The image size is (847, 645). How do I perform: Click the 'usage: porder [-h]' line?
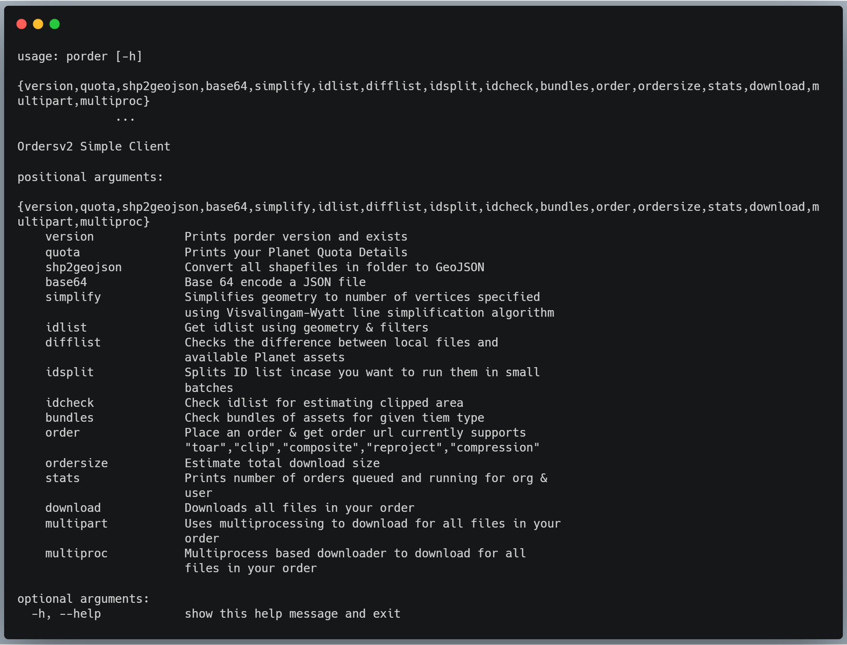pyautogui.click(x=80, y=57)
